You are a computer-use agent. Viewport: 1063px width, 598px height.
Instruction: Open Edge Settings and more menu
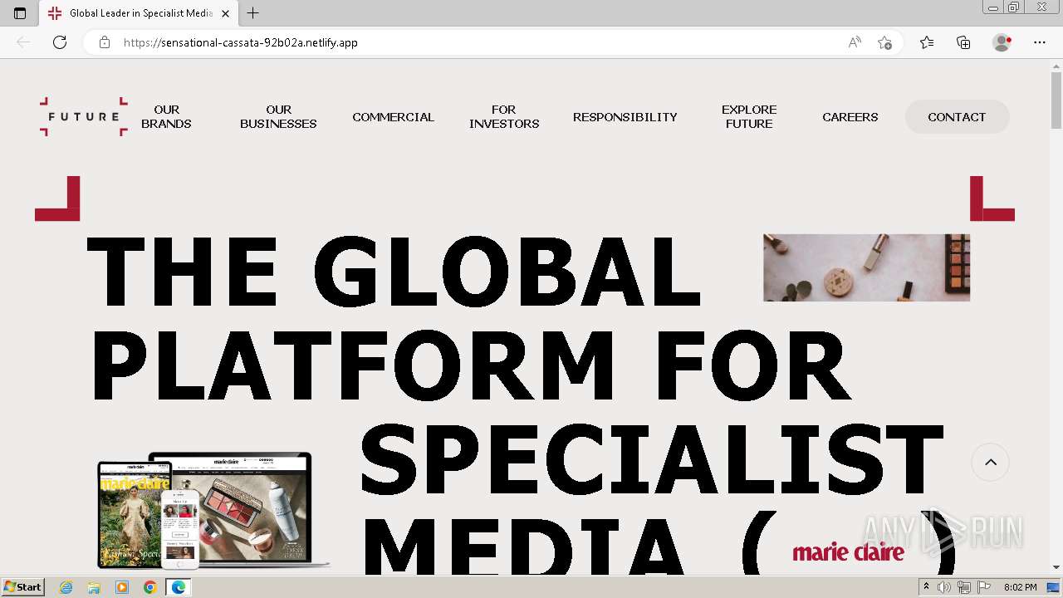(x=1040, y=42)
